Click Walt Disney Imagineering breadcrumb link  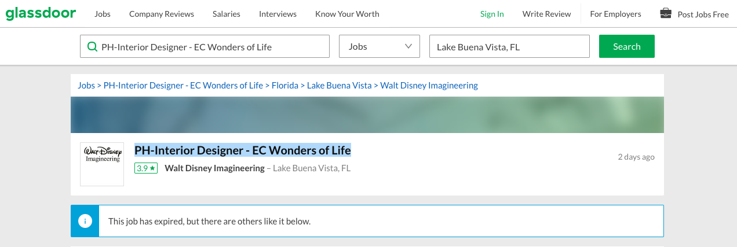point(429,86)
